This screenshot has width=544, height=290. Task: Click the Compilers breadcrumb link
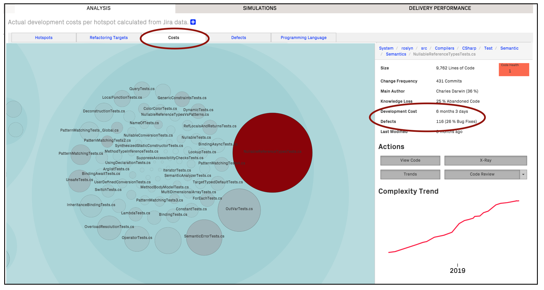pos(445,48)
